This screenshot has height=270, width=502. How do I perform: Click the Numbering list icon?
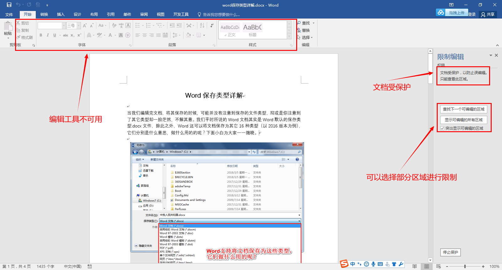(x=148, y=25)
